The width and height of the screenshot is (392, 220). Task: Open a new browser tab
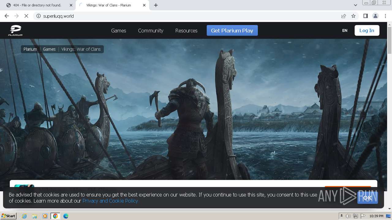(x=156, y=5)
